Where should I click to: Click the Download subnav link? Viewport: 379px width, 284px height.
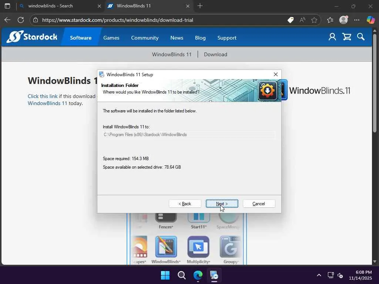pos(216,54)
